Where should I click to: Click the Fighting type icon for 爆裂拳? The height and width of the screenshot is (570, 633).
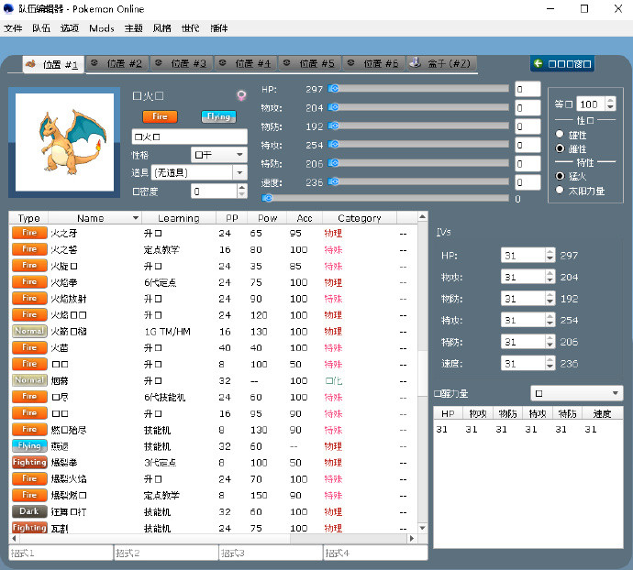click(x=29, y=462)
